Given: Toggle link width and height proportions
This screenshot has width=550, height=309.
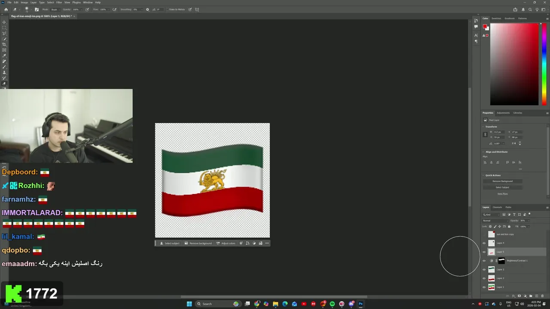Looking at the screenshot, I should click(485, 134).
